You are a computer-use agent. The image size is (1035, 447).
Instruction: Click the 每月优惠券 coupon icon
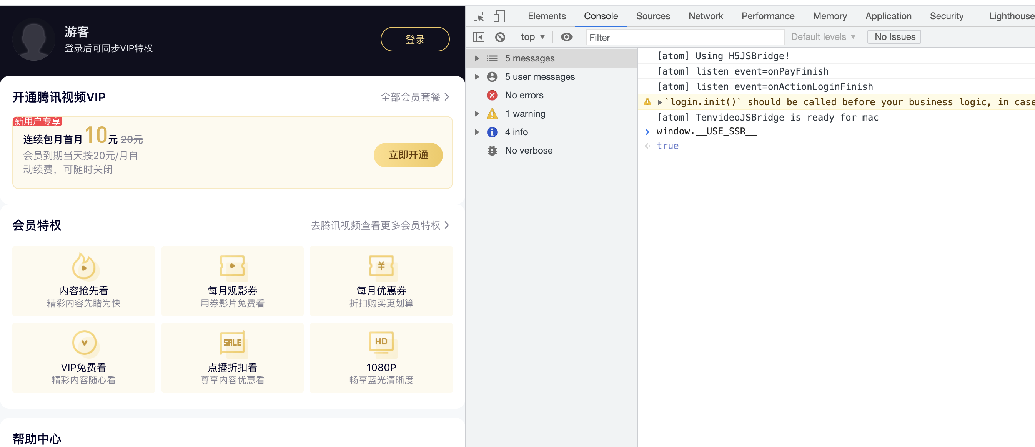381,266
